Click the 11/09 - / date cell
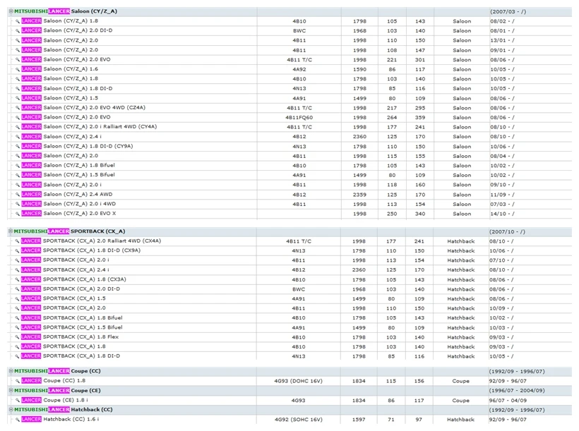The width and height of the screenshot is (579, 431). (x=502, y=195)
